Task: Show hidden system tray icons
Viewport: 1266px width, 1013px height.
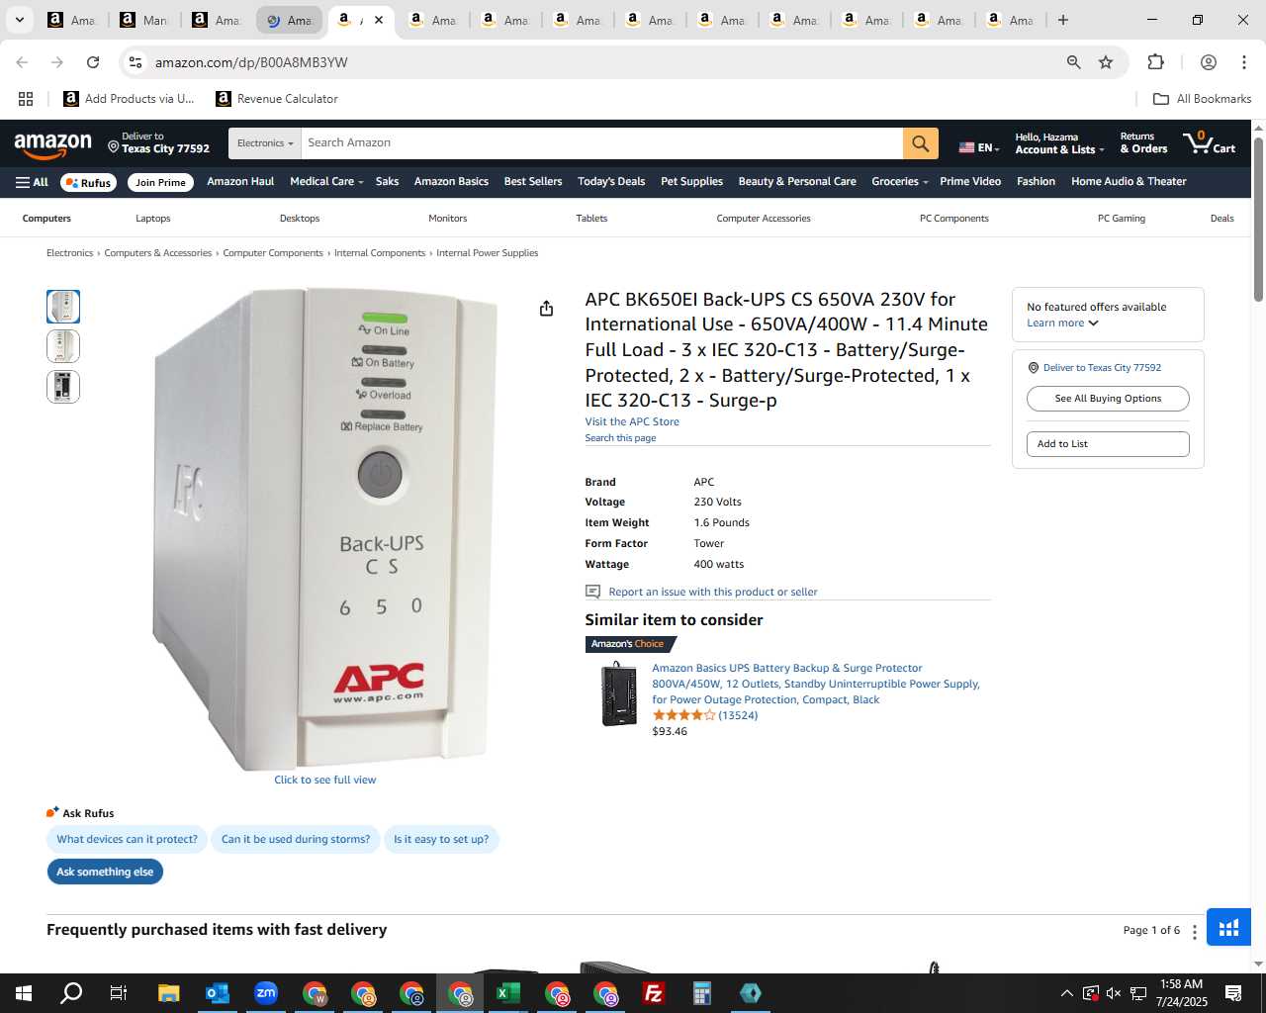Action: [1066, 993]
